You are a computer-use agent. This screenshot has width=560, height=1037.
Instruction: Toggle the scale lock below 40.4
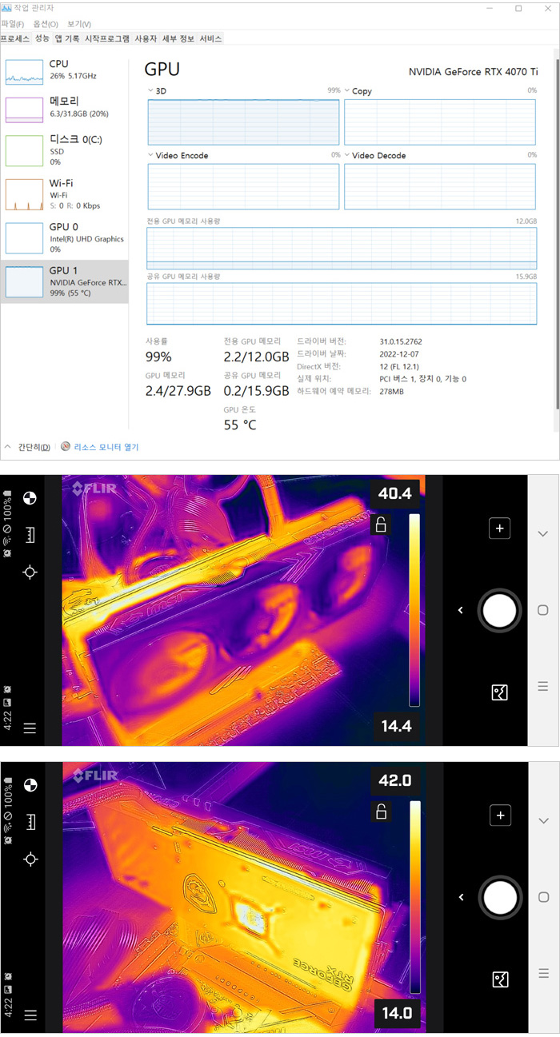[382, 525]
